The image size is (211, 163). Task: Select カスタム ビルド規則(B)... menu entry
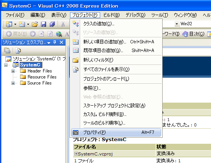[116, 114]
